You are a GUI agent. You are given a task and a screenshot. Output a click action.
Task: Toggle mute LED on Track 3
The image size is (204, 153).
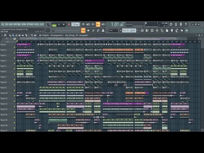[x=14, y=58]
